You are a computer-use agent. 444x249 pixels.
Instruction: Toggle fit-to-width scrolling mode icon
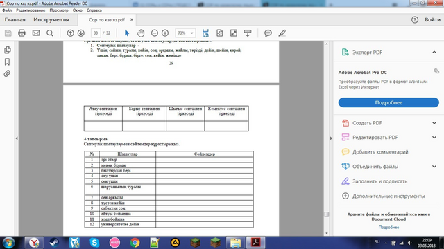coord(205,33)
